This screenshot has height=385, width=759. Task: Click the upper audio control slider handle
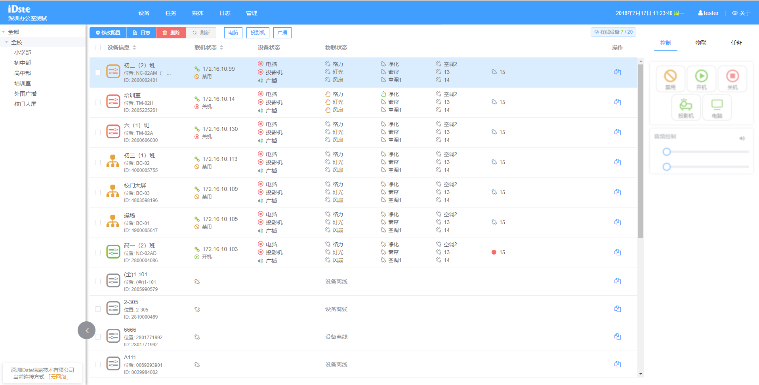pos(667,152)
